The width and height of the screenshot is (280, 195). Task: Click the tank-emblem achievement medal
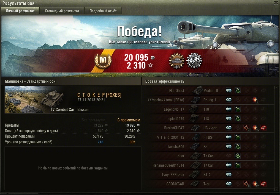tap(177, 61)
